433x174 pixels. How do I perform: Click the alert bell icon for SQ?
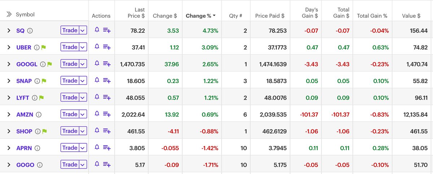coord(97,30)
